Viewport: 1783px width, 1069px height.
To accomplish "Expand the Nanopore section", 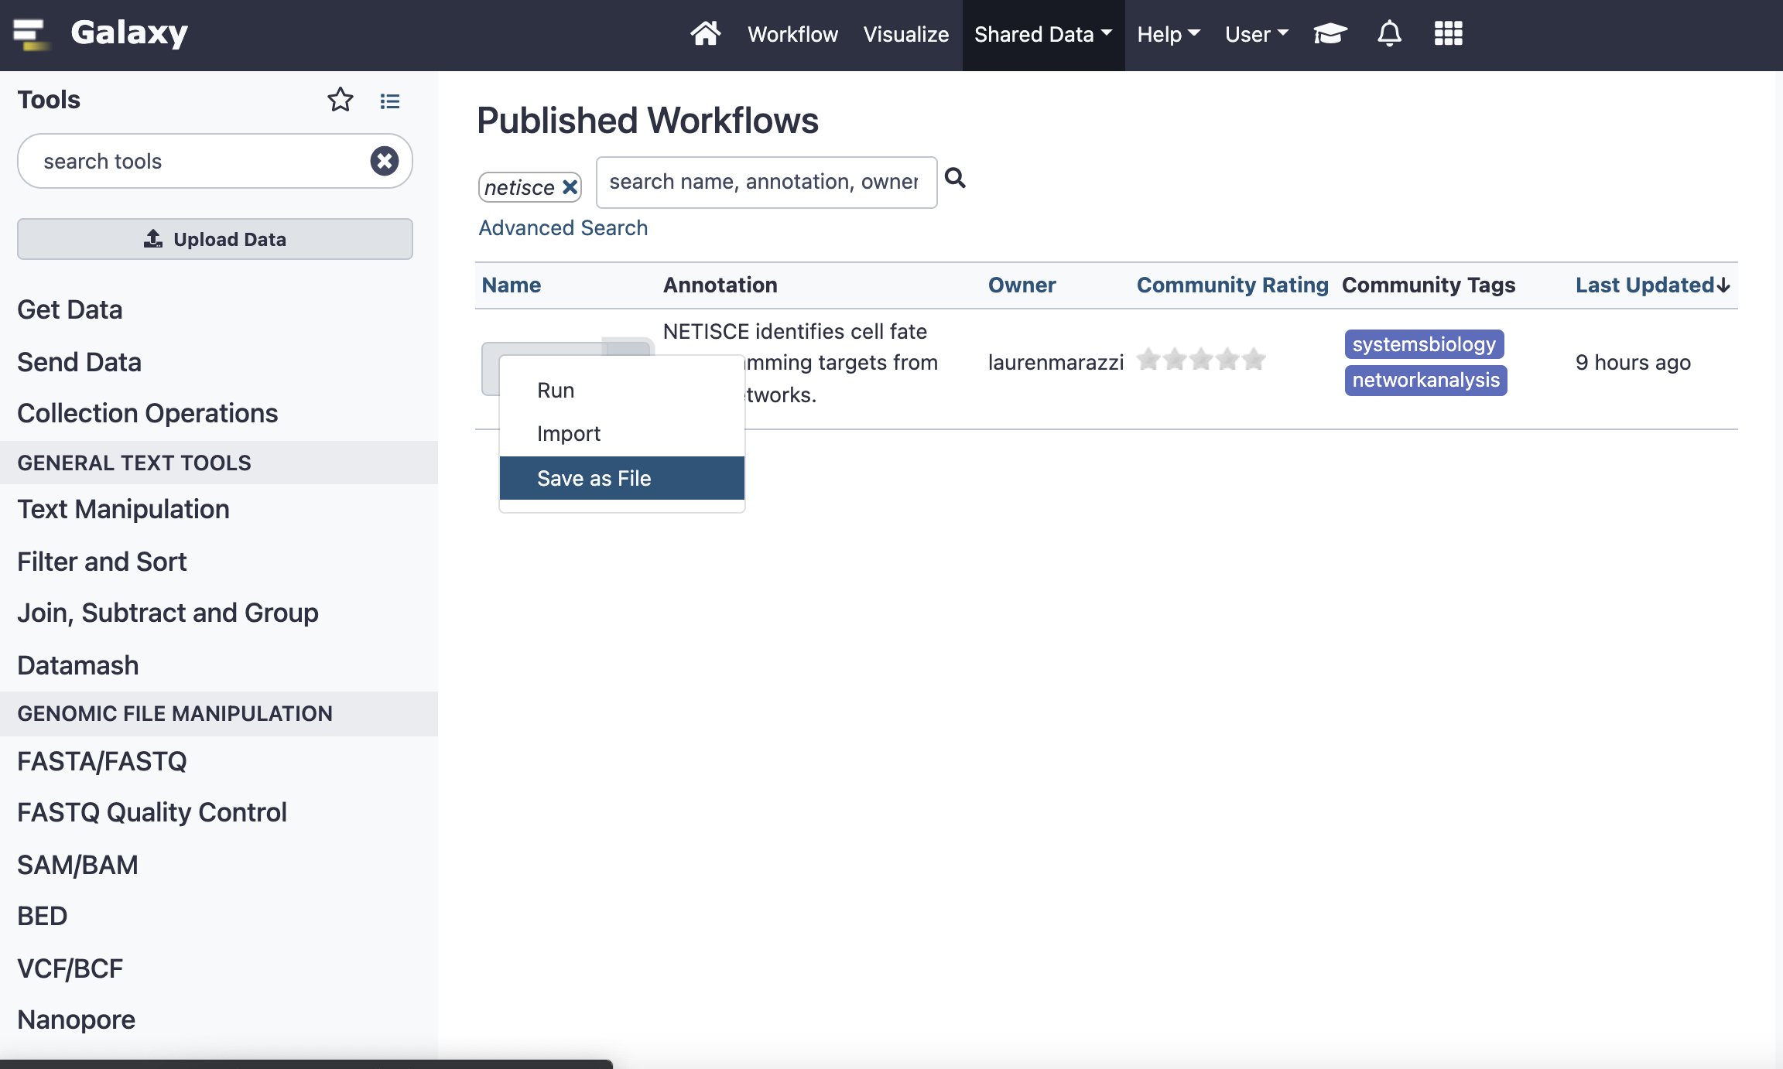I will click(x=76, y=1019).
